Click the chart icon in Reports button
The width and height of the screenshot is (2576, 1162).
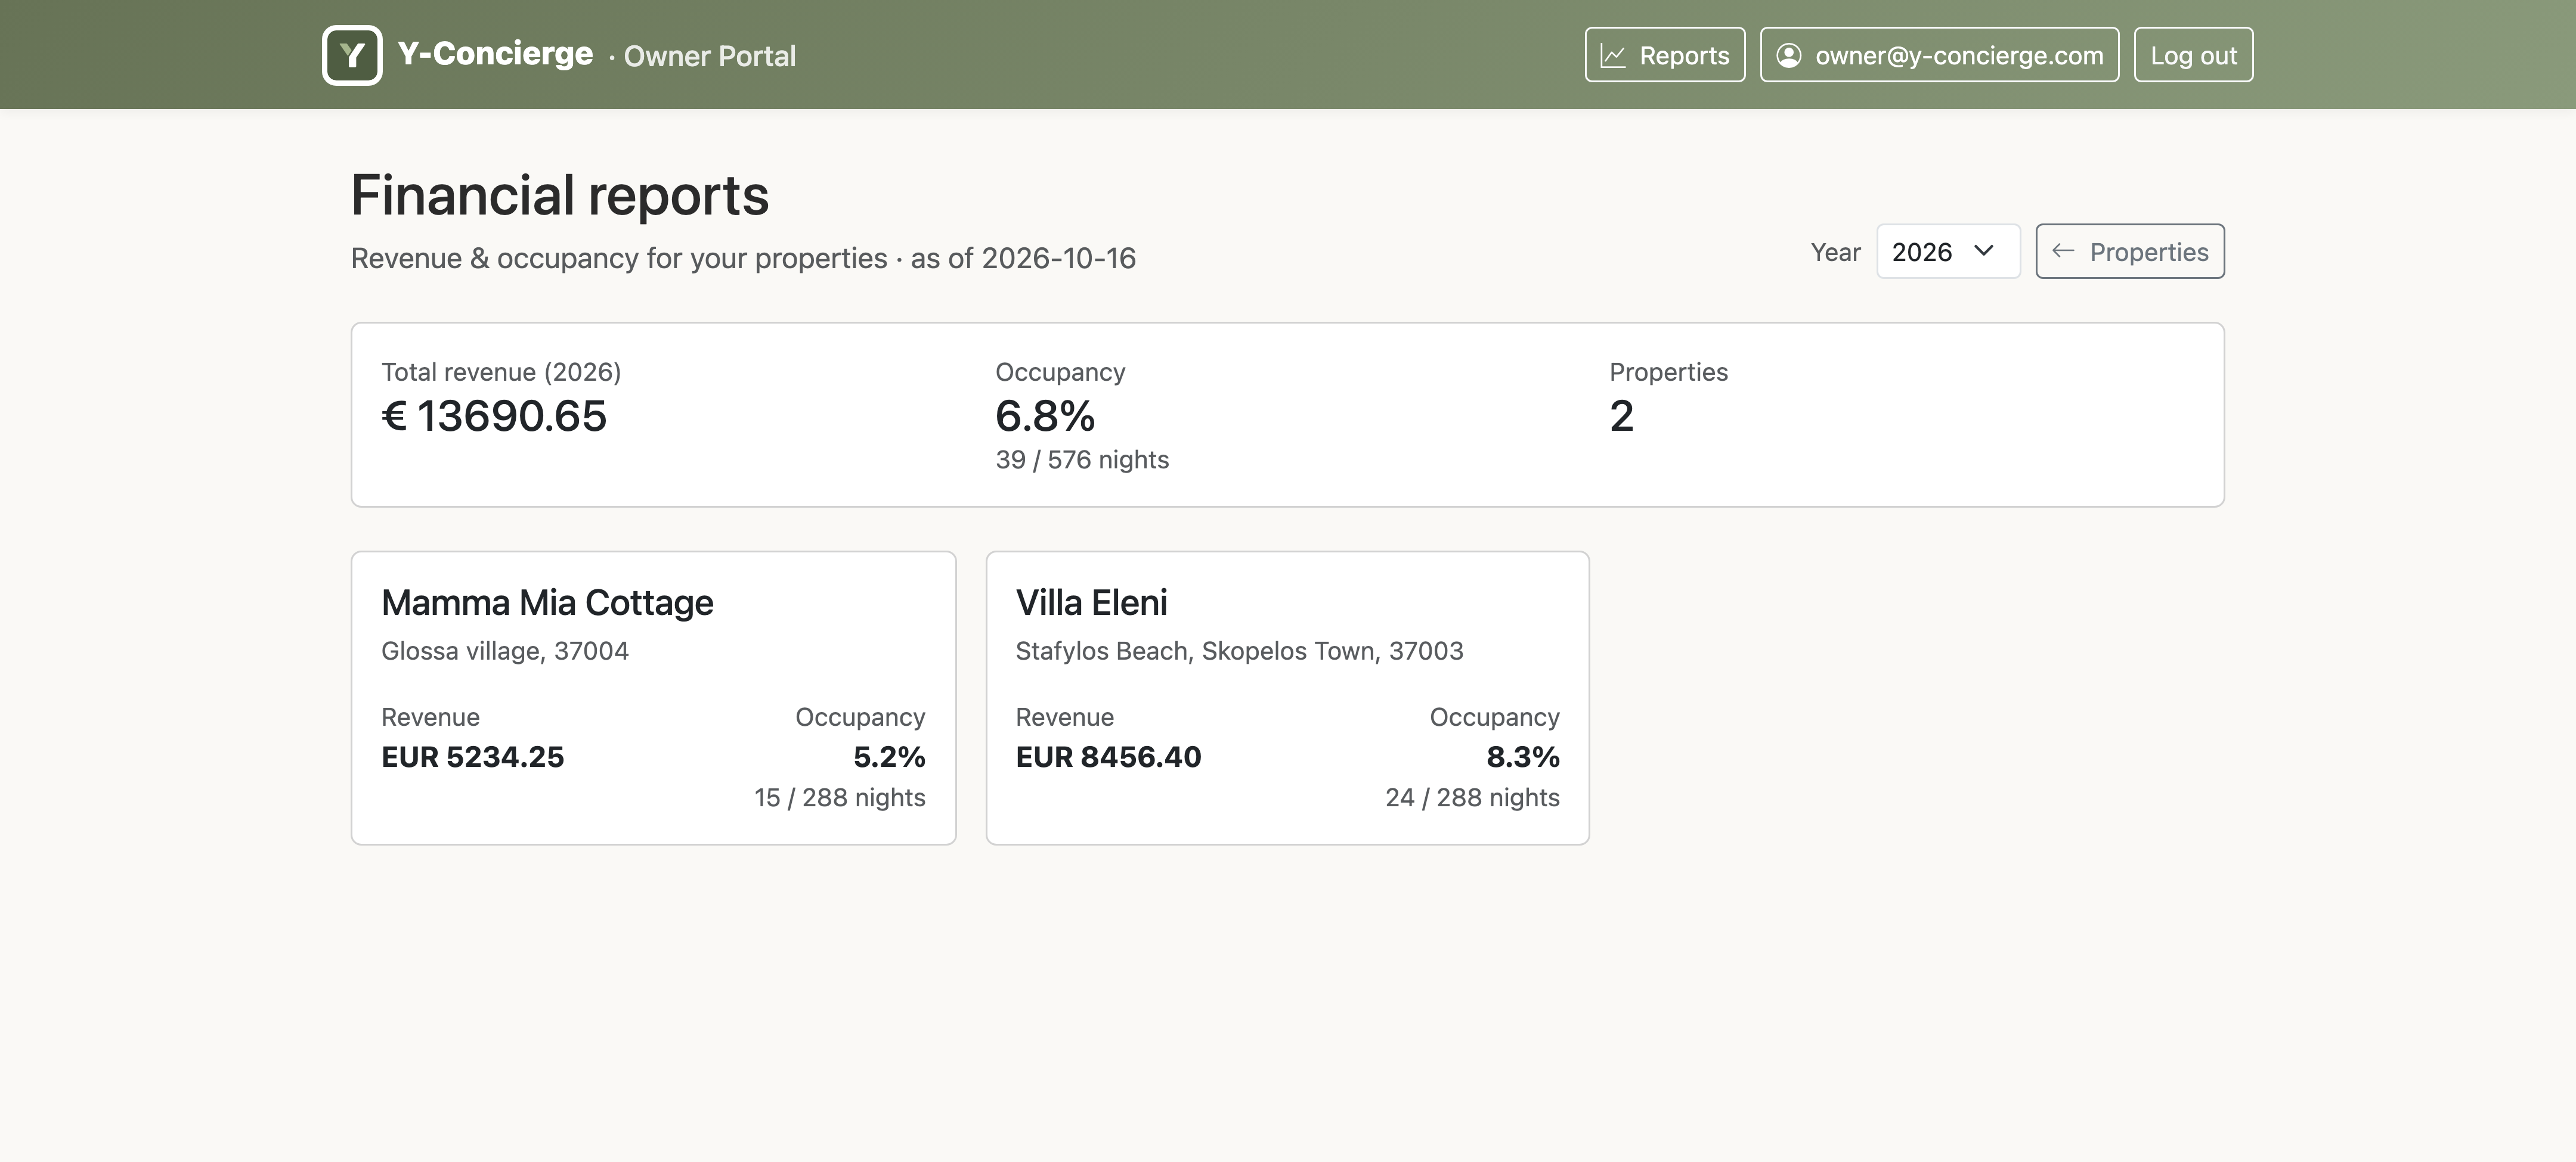[x=1613, y=55]
